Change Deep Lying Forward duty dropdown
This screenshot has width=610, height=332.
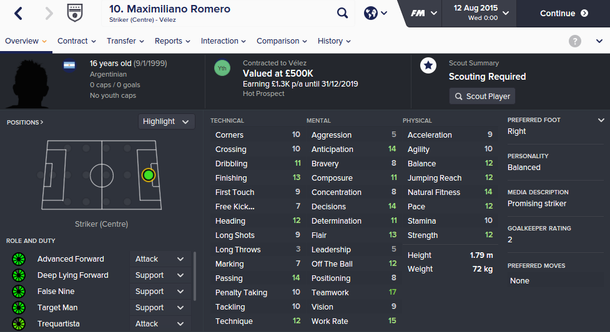coord(159,275)
